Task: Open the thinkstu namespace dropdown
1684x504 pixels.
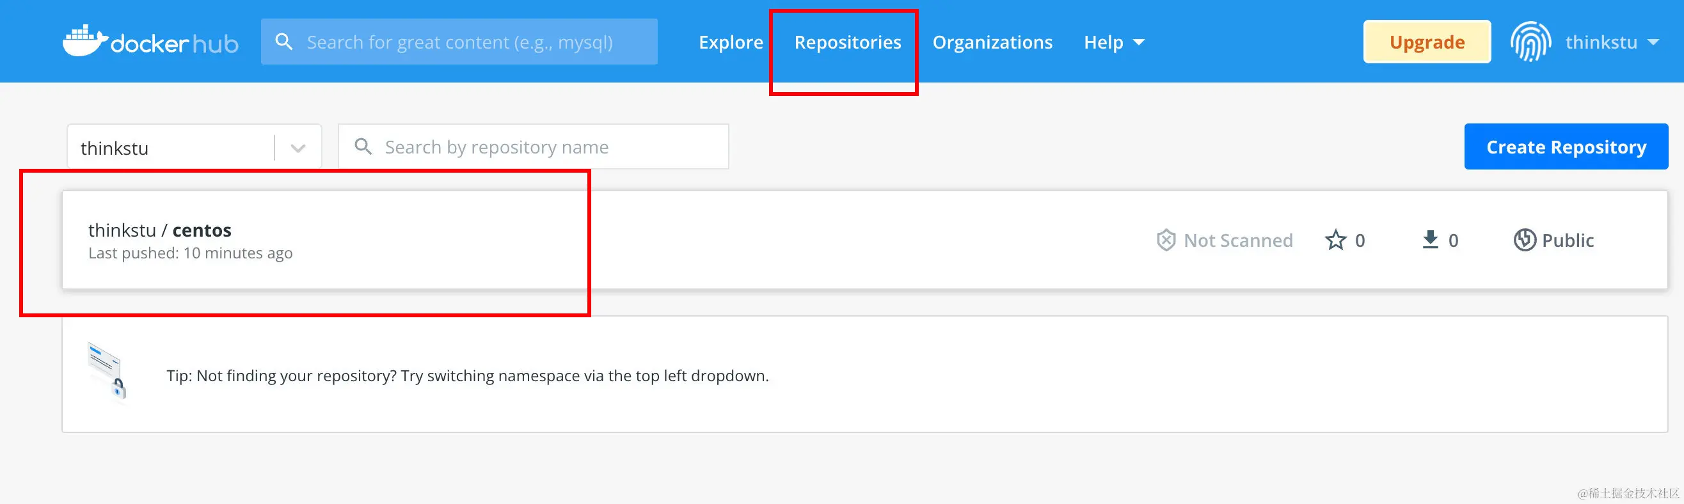Action: pos(194,147)
